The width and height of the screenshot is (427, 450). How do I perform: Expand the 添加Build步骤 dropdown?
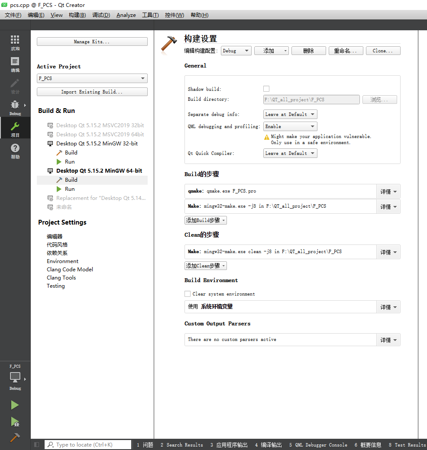[205, 220]
